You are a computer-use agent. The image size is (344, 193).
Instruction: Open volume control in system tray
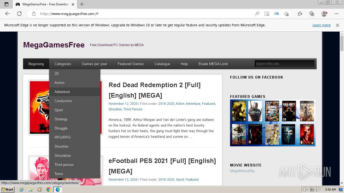[x=305, y=190]
